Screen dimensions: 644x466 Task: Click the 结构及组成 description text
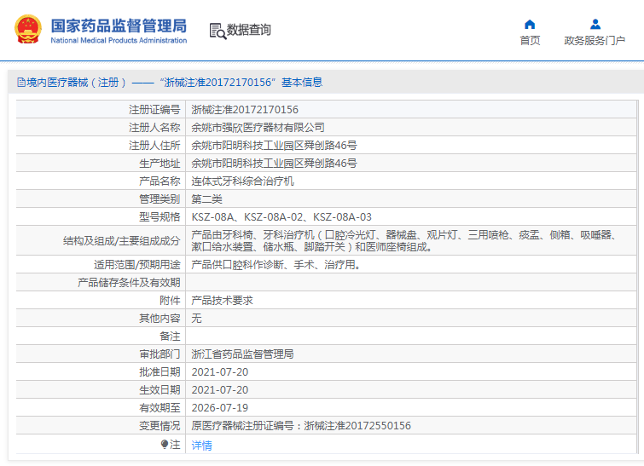(x=404, y=241)
